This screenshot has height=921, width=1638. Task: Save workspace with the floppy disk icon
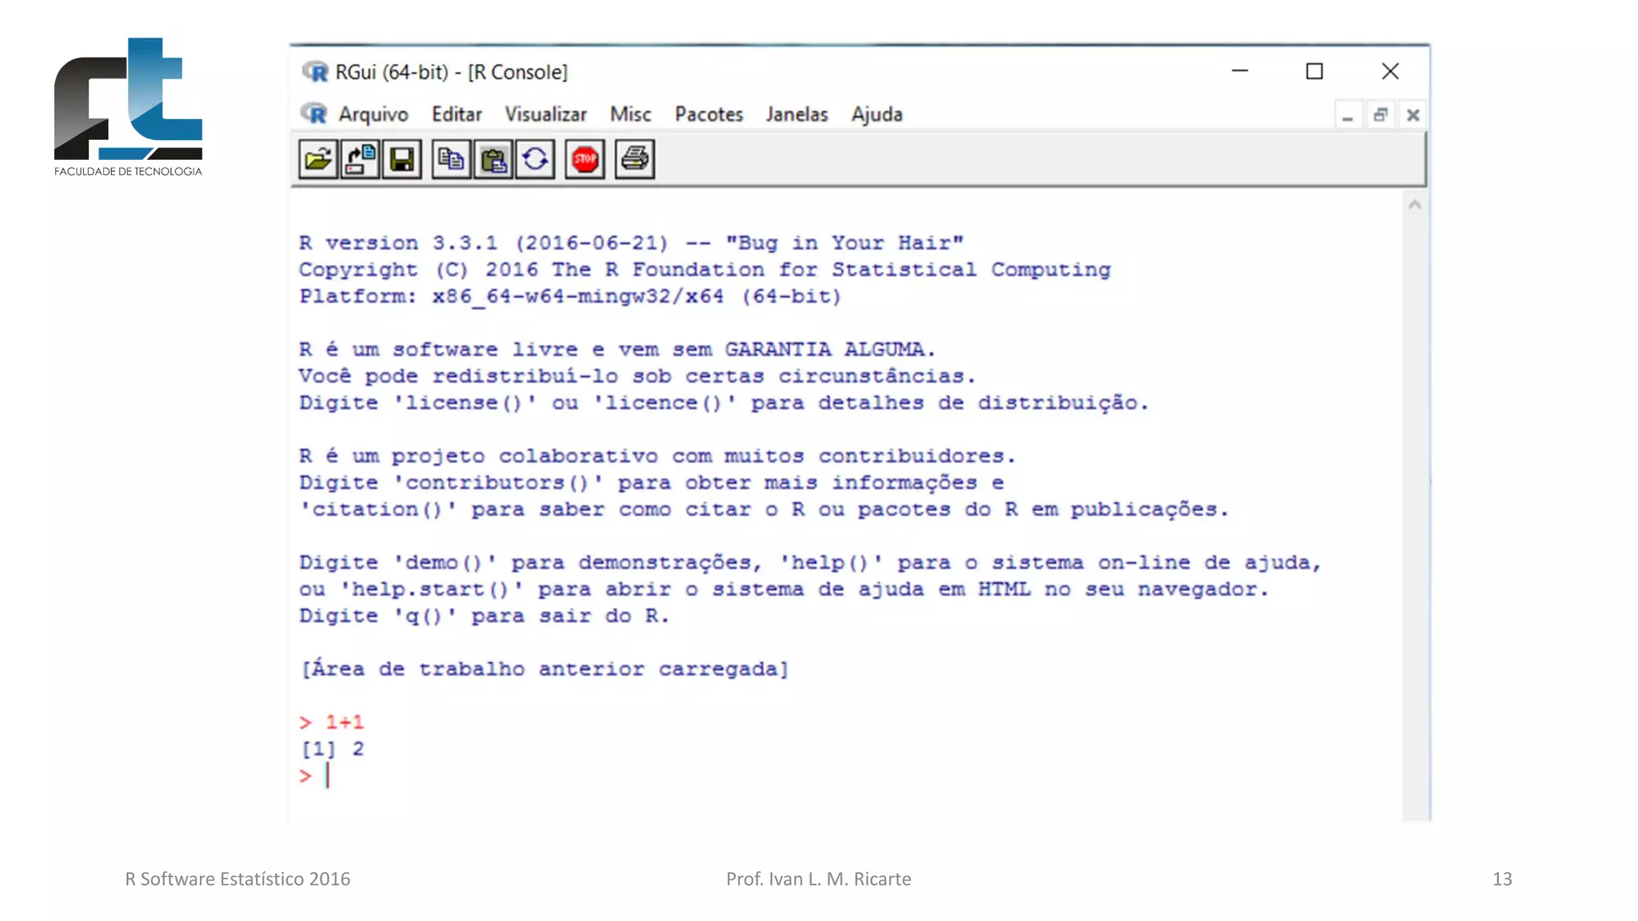pyautogui.click(x=402, y=160)
